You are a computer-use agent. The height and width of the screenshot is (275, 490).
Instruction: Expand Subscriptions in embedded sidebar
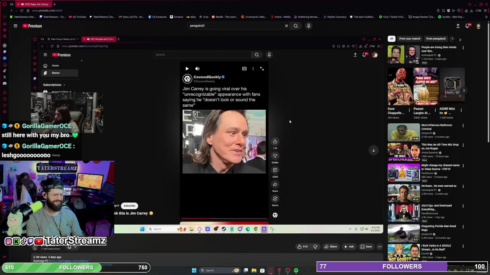point(54,85)
